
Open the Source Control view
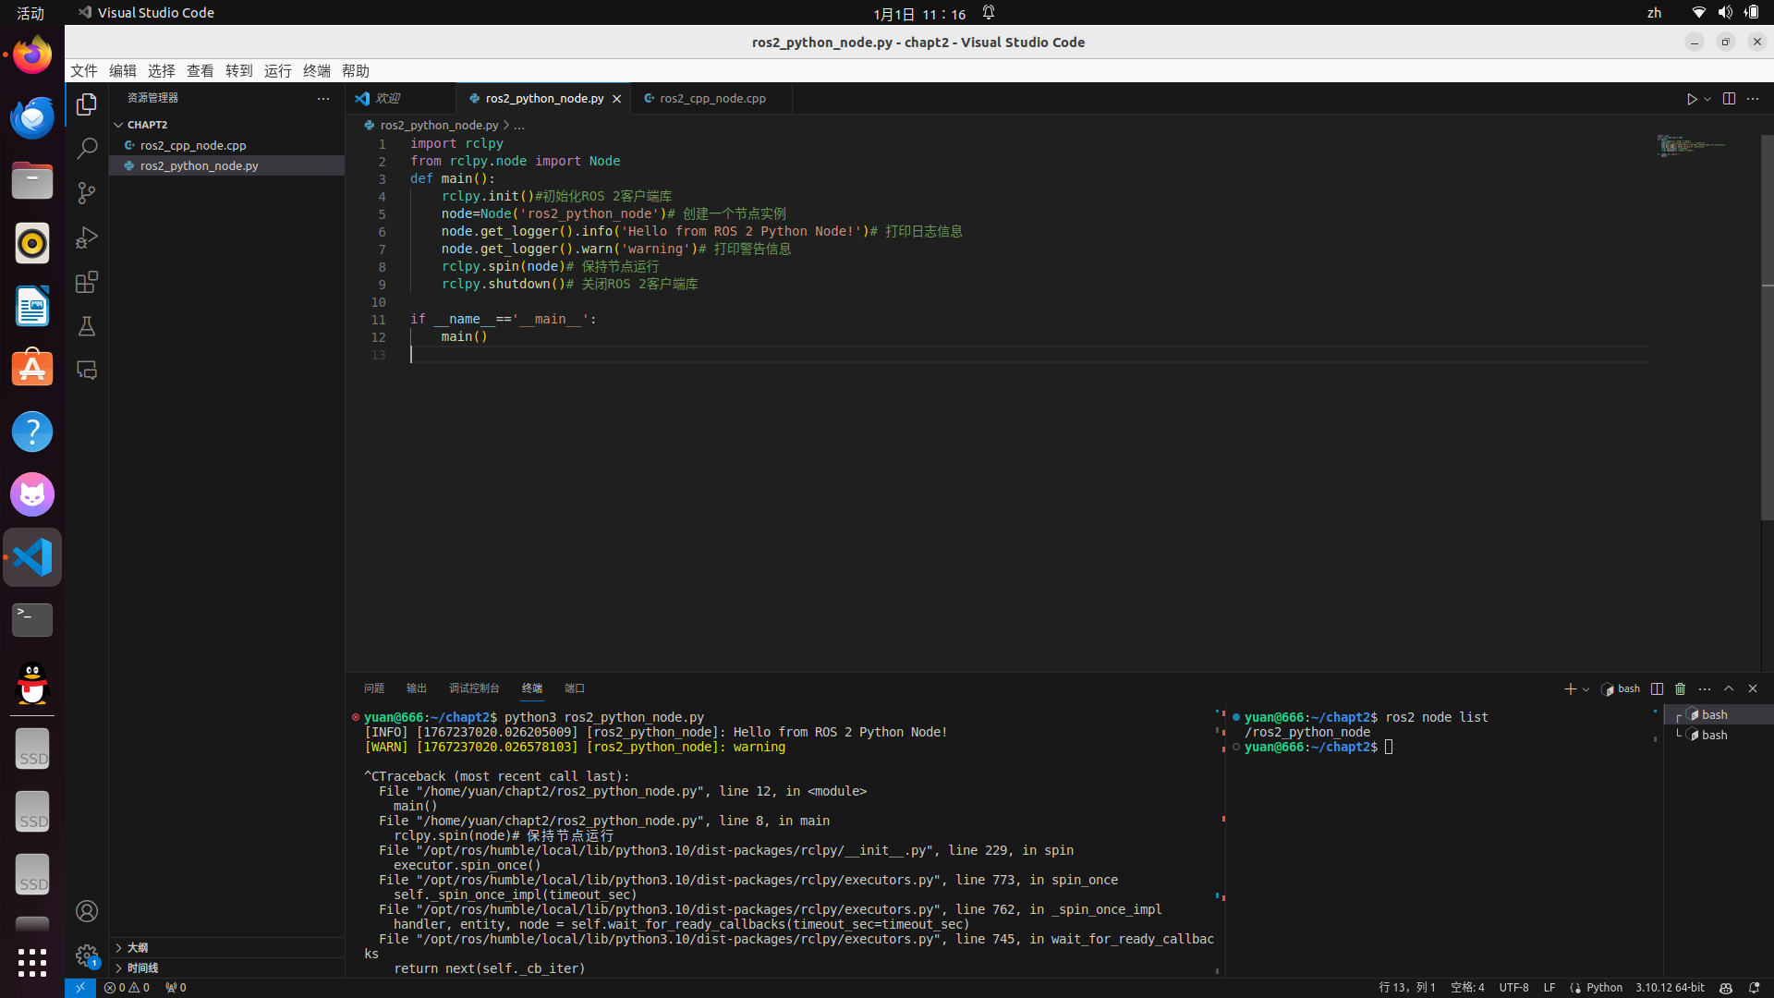[x=87, y=192]
